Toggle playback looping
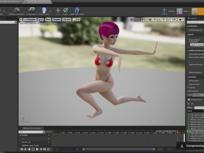 [x=48, y=149]
